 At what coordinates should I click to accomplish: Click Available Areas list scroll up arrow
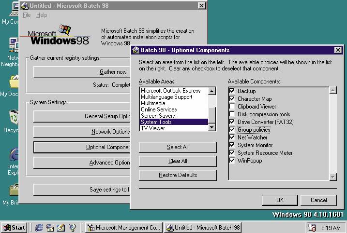pyautogui.click(x=212, y=91)
